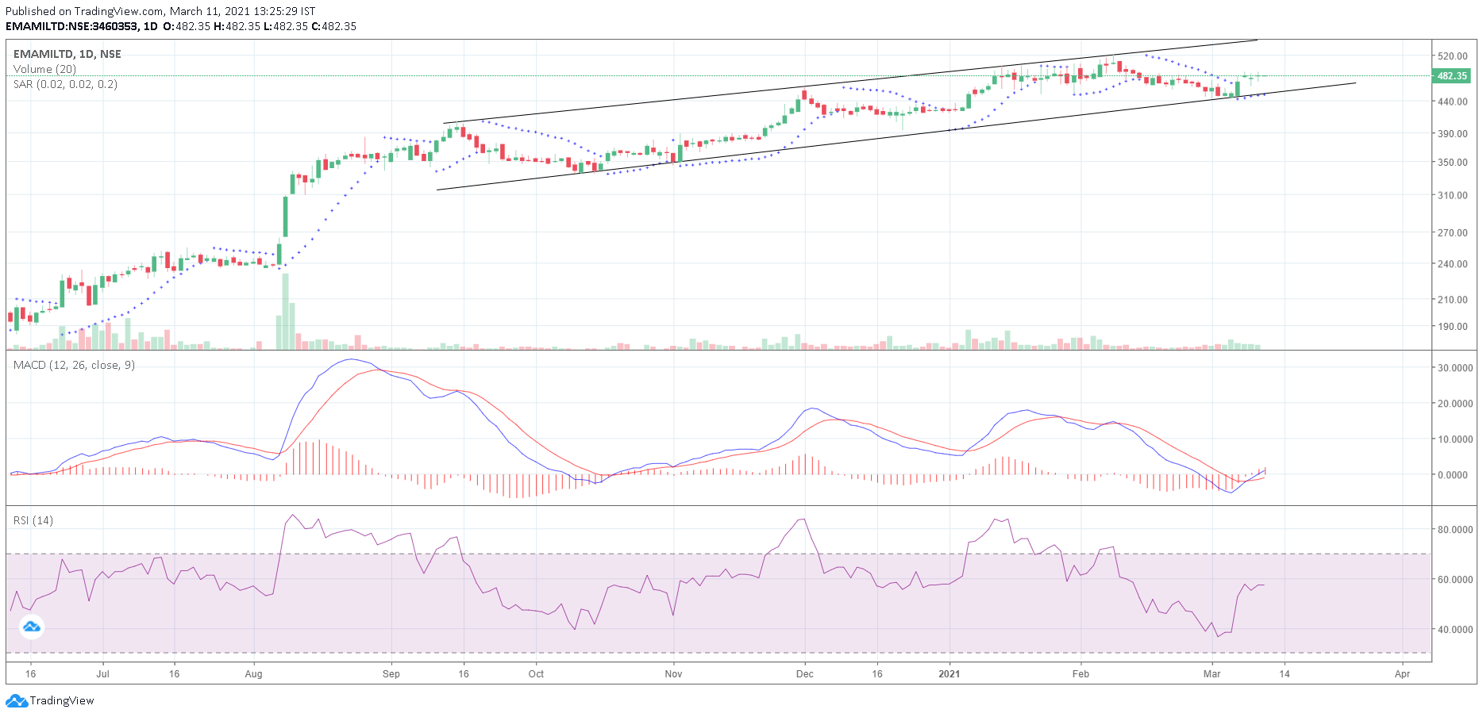Click the green 482.35 current price label
Image resolution: width=1483 pixels, height=717 pixels.
(1451, 76)
